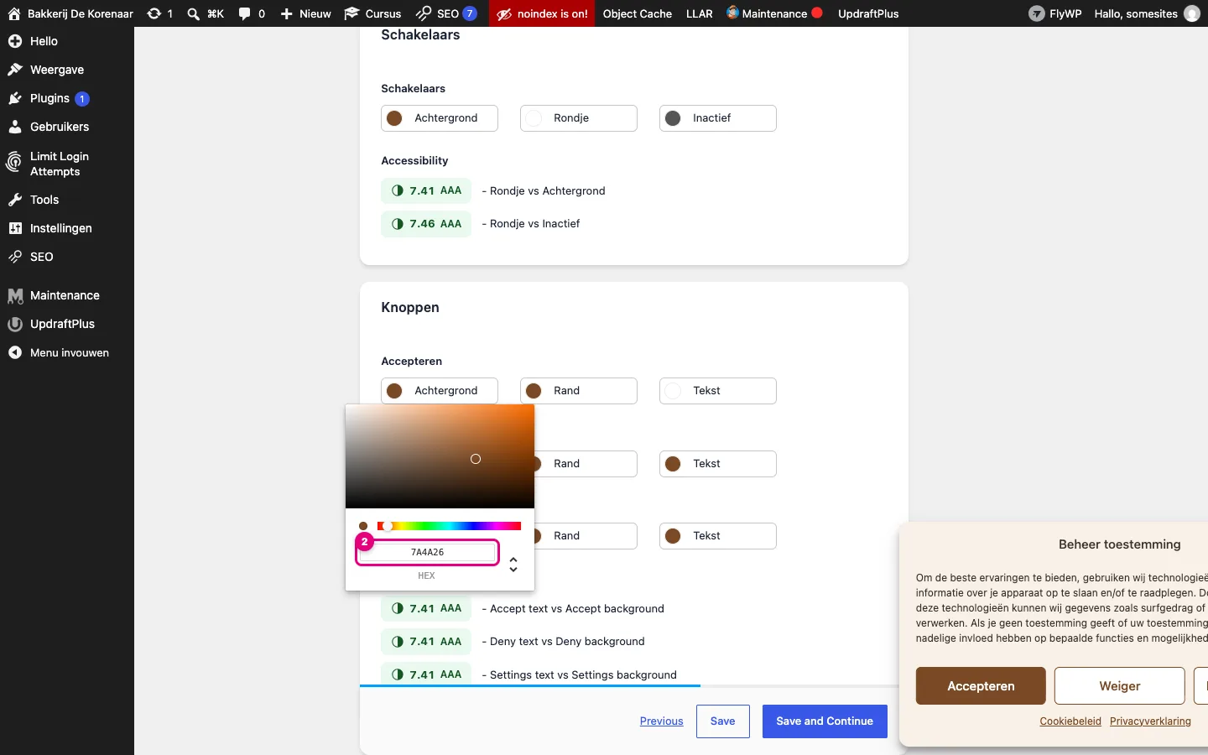Open the Weergave brush icon in sidebar
Viewport: 1208px width, 755px height.
coord(14,70)
